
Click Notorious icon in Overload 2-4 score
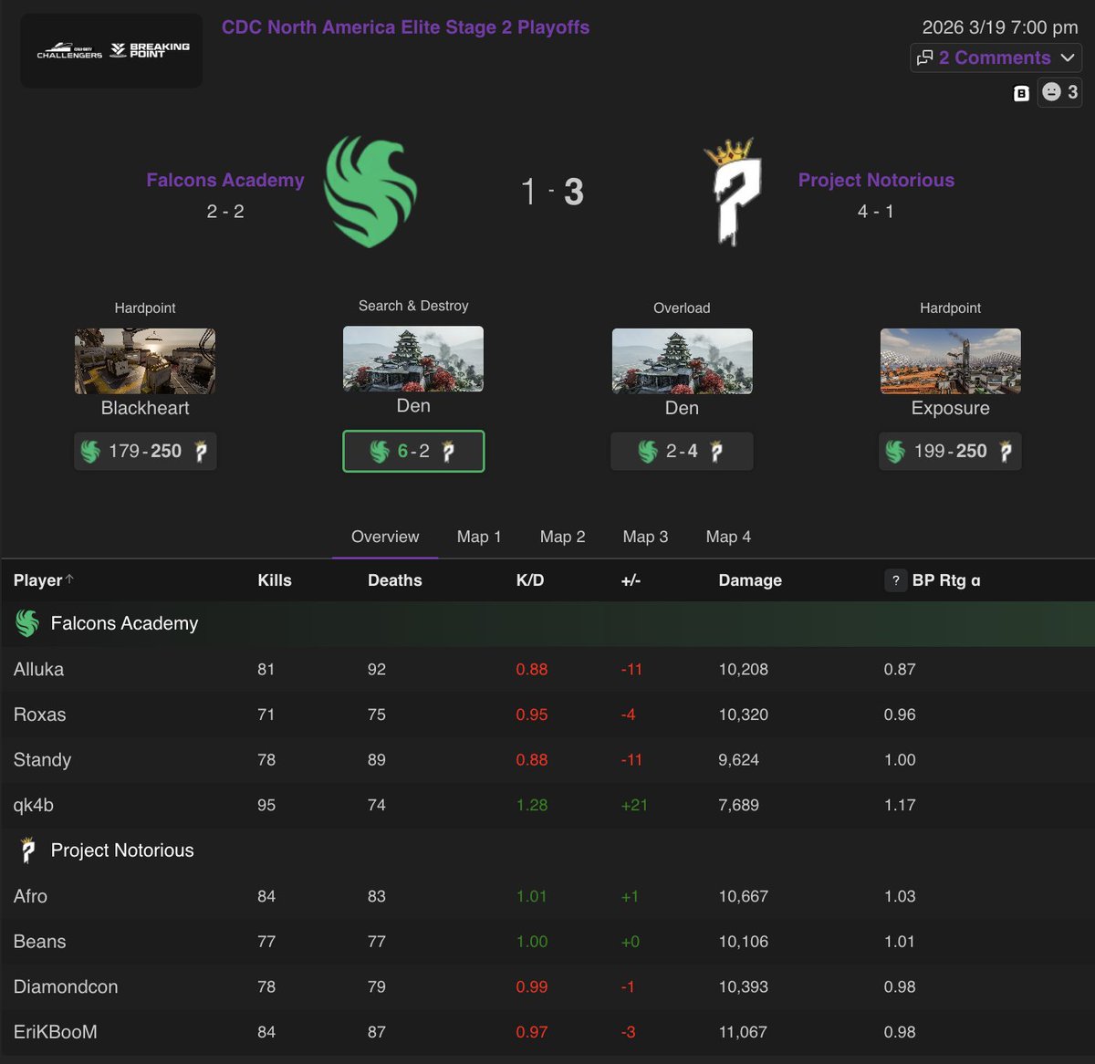(716, 451)
